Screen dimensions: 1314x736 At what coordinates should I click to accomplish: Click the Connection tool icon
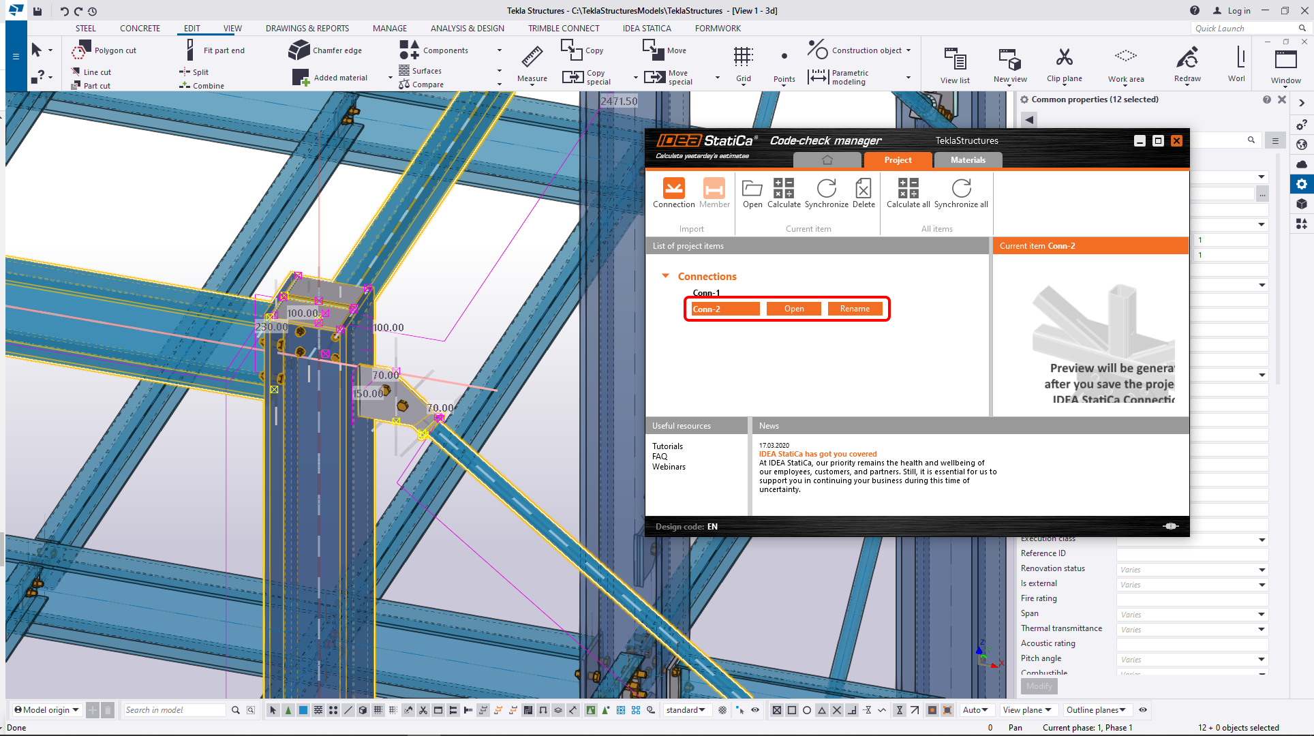[x=674, y=190]
